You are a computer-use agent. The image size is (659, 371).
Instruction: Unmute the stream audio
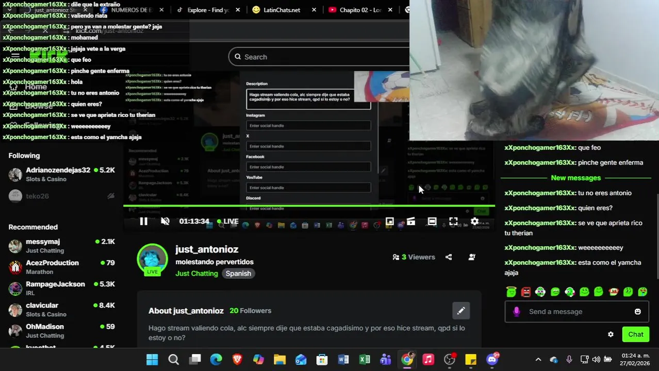point(165,222)
